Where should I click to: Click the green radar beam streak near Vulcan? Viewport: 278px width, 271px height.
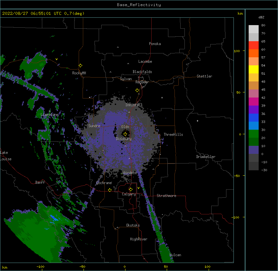click(166, 253)
